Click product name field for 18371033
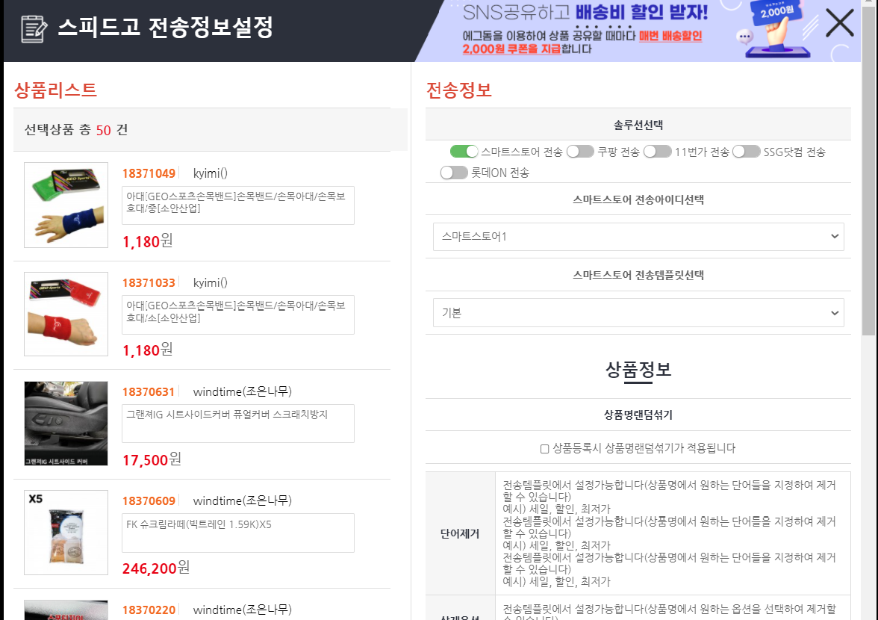The height and width of the screenshot is (620, 878). [238, 314]
